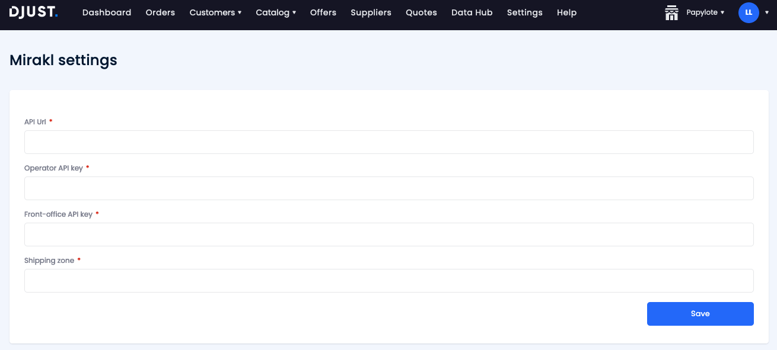View the Quotes page
This screenshot has height=350, width=777.
(421, 12)
